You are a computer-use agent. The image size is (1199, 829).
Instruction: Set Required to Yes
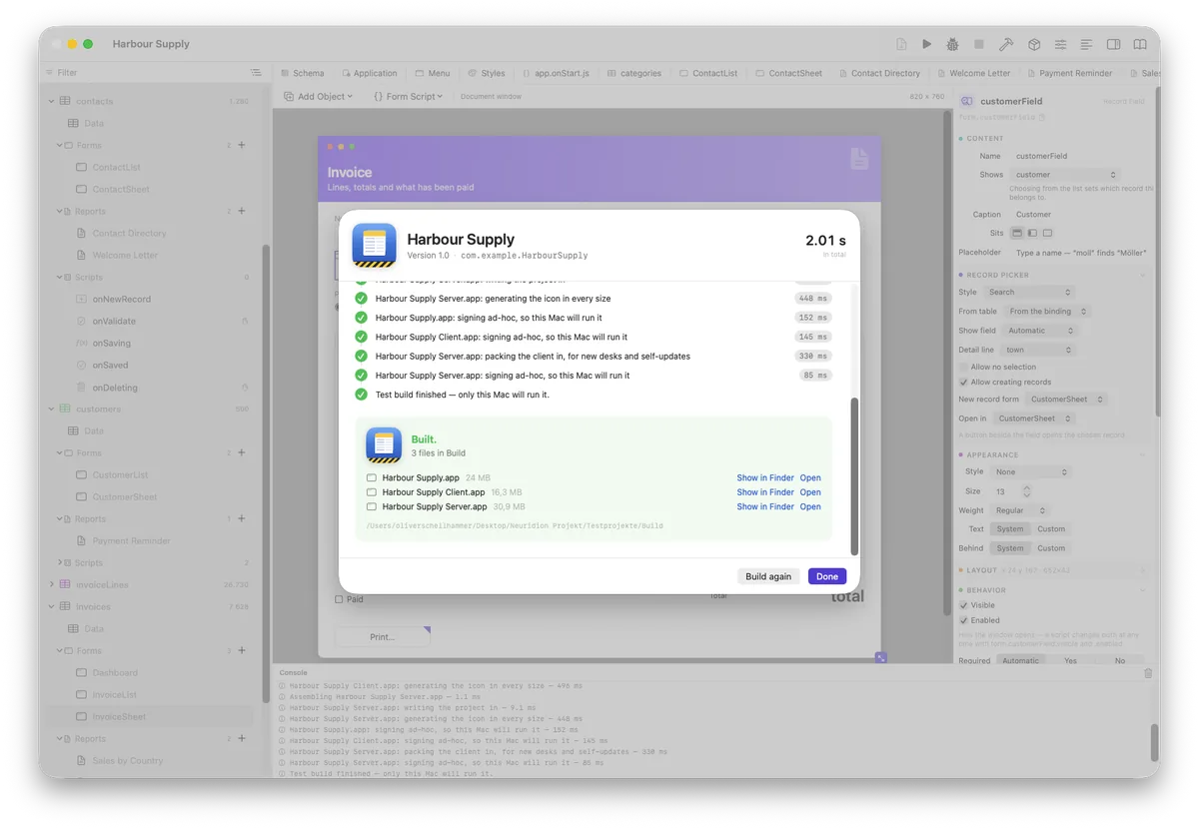tap(1071, 660)
